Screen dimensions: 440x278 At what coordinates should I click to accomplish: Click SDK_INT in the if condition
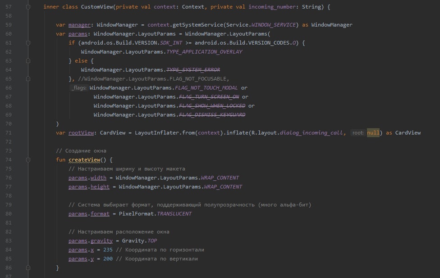coord(171,43)
